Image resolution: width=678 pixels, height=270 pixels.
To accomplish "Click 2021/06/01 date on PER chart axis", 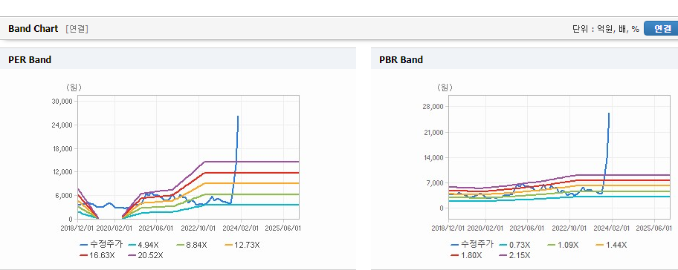I will click(157, 228).
